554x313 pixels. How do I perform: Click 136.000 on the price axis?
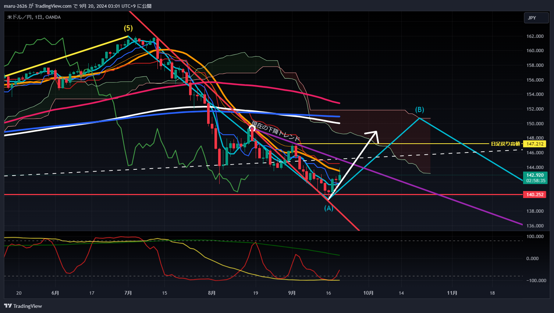pos(535,226)
